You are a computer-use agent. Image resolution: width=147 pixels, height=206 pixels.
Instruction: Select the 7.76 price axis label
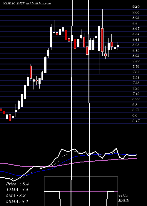[x=136, y=67]
